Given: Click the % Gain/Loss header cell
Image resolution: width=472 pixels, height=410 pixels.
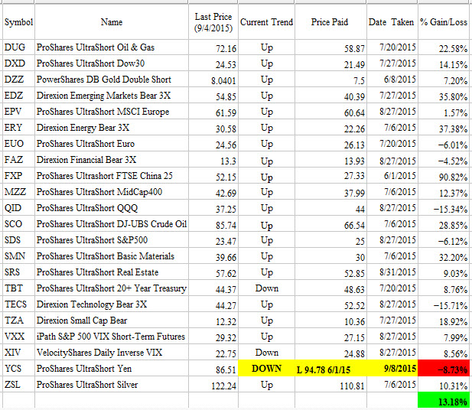Looking at the screenshot, I should tap(444, 21).
